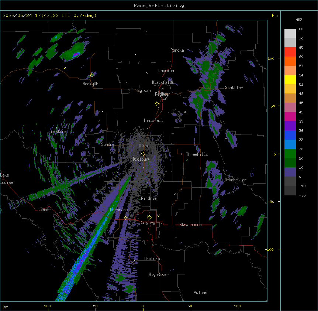
Task: Select the yellow v marker northwest of RockyMH
Action: point(65,68)
